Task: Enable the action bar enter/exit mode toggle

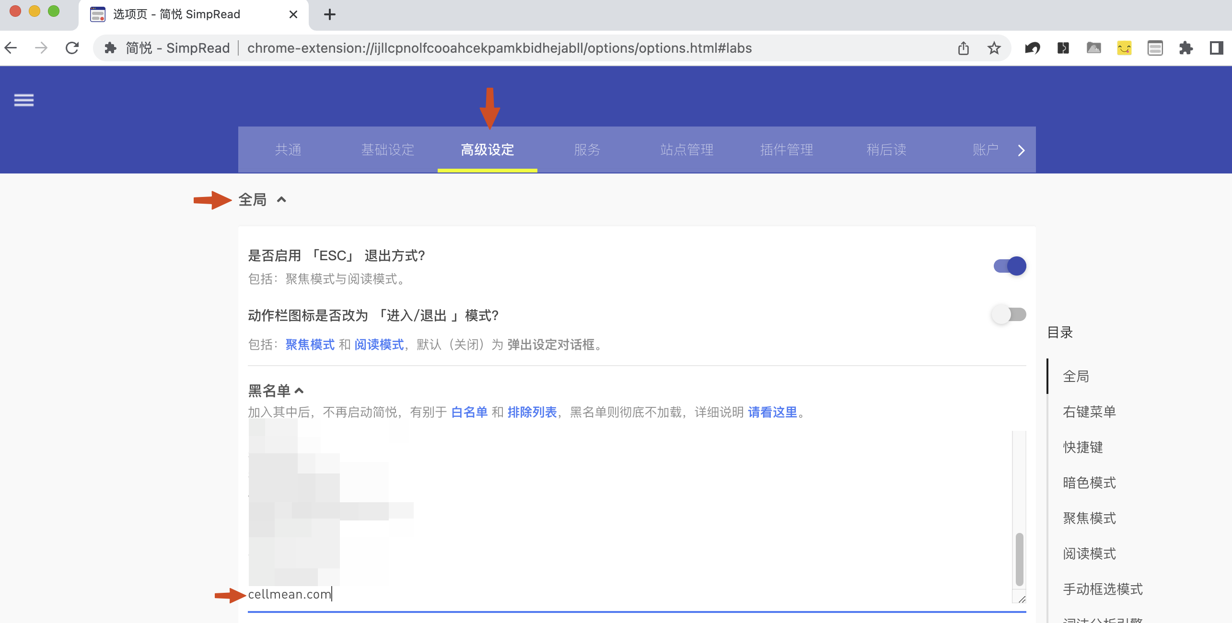Action: tap(1008, 315)
